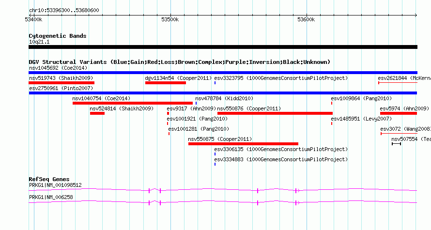Screen dimensions: 431x230
Task: Open the nsv550875 (Cooper2011) label
Action: coord(220,139)
